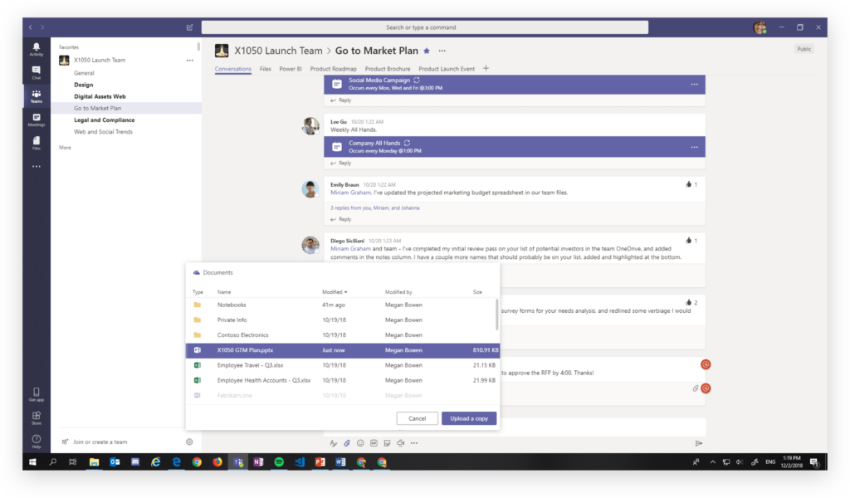This screenshot has width=850, height=498.
Task: Show more apps ellipsis in left rail
Action: [37, 166]
